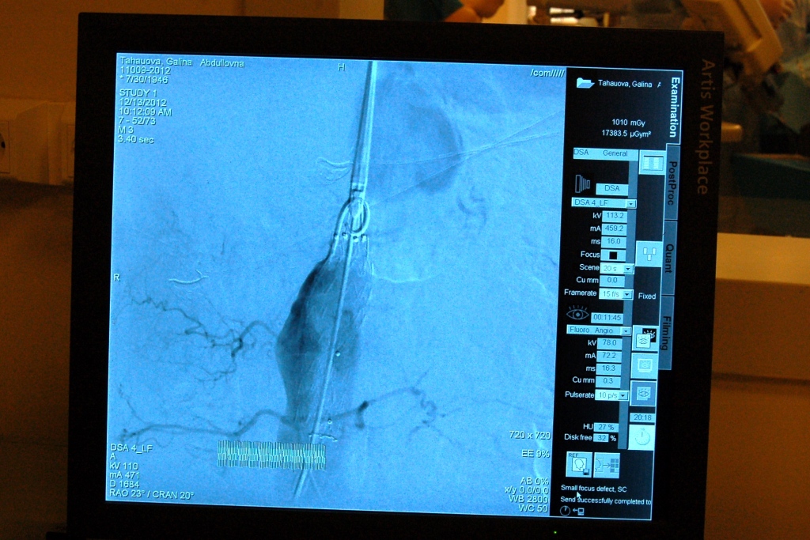The height and width of the screenshot is (540, 810).
Task: Click the clock status icon at panel bottom
Action: (565, 511)
